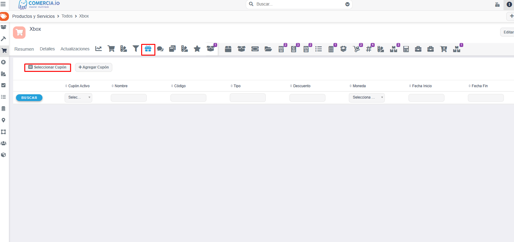Focus the Buscar search field

(x=298, y=4)
